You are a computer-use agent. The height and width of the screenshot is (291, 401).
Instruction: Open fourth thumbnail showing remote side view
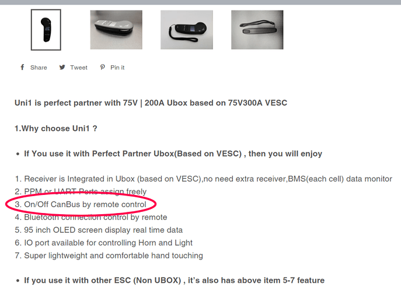coord(257,30)
